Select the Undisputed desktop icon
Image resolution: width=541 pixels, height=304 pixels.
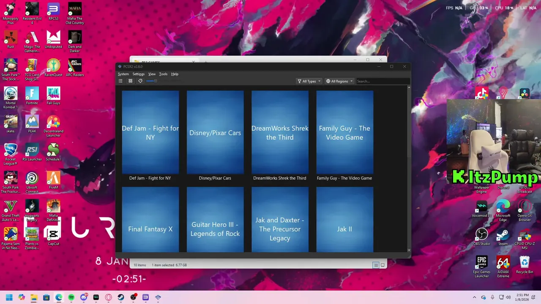point(53,40)
